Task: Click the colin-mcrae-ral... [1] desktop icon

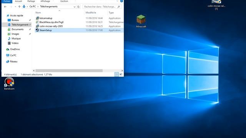Action: point(216,5)
